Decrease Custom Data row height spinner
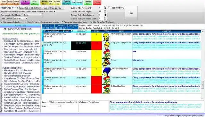Screen dimensions: 205x117 pyautogui.click(x=105, y=12)
